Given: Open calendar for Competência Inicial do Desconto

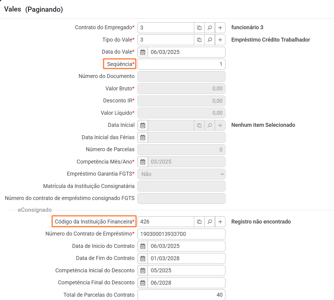Looking at the screenshot, I should 143,270.
